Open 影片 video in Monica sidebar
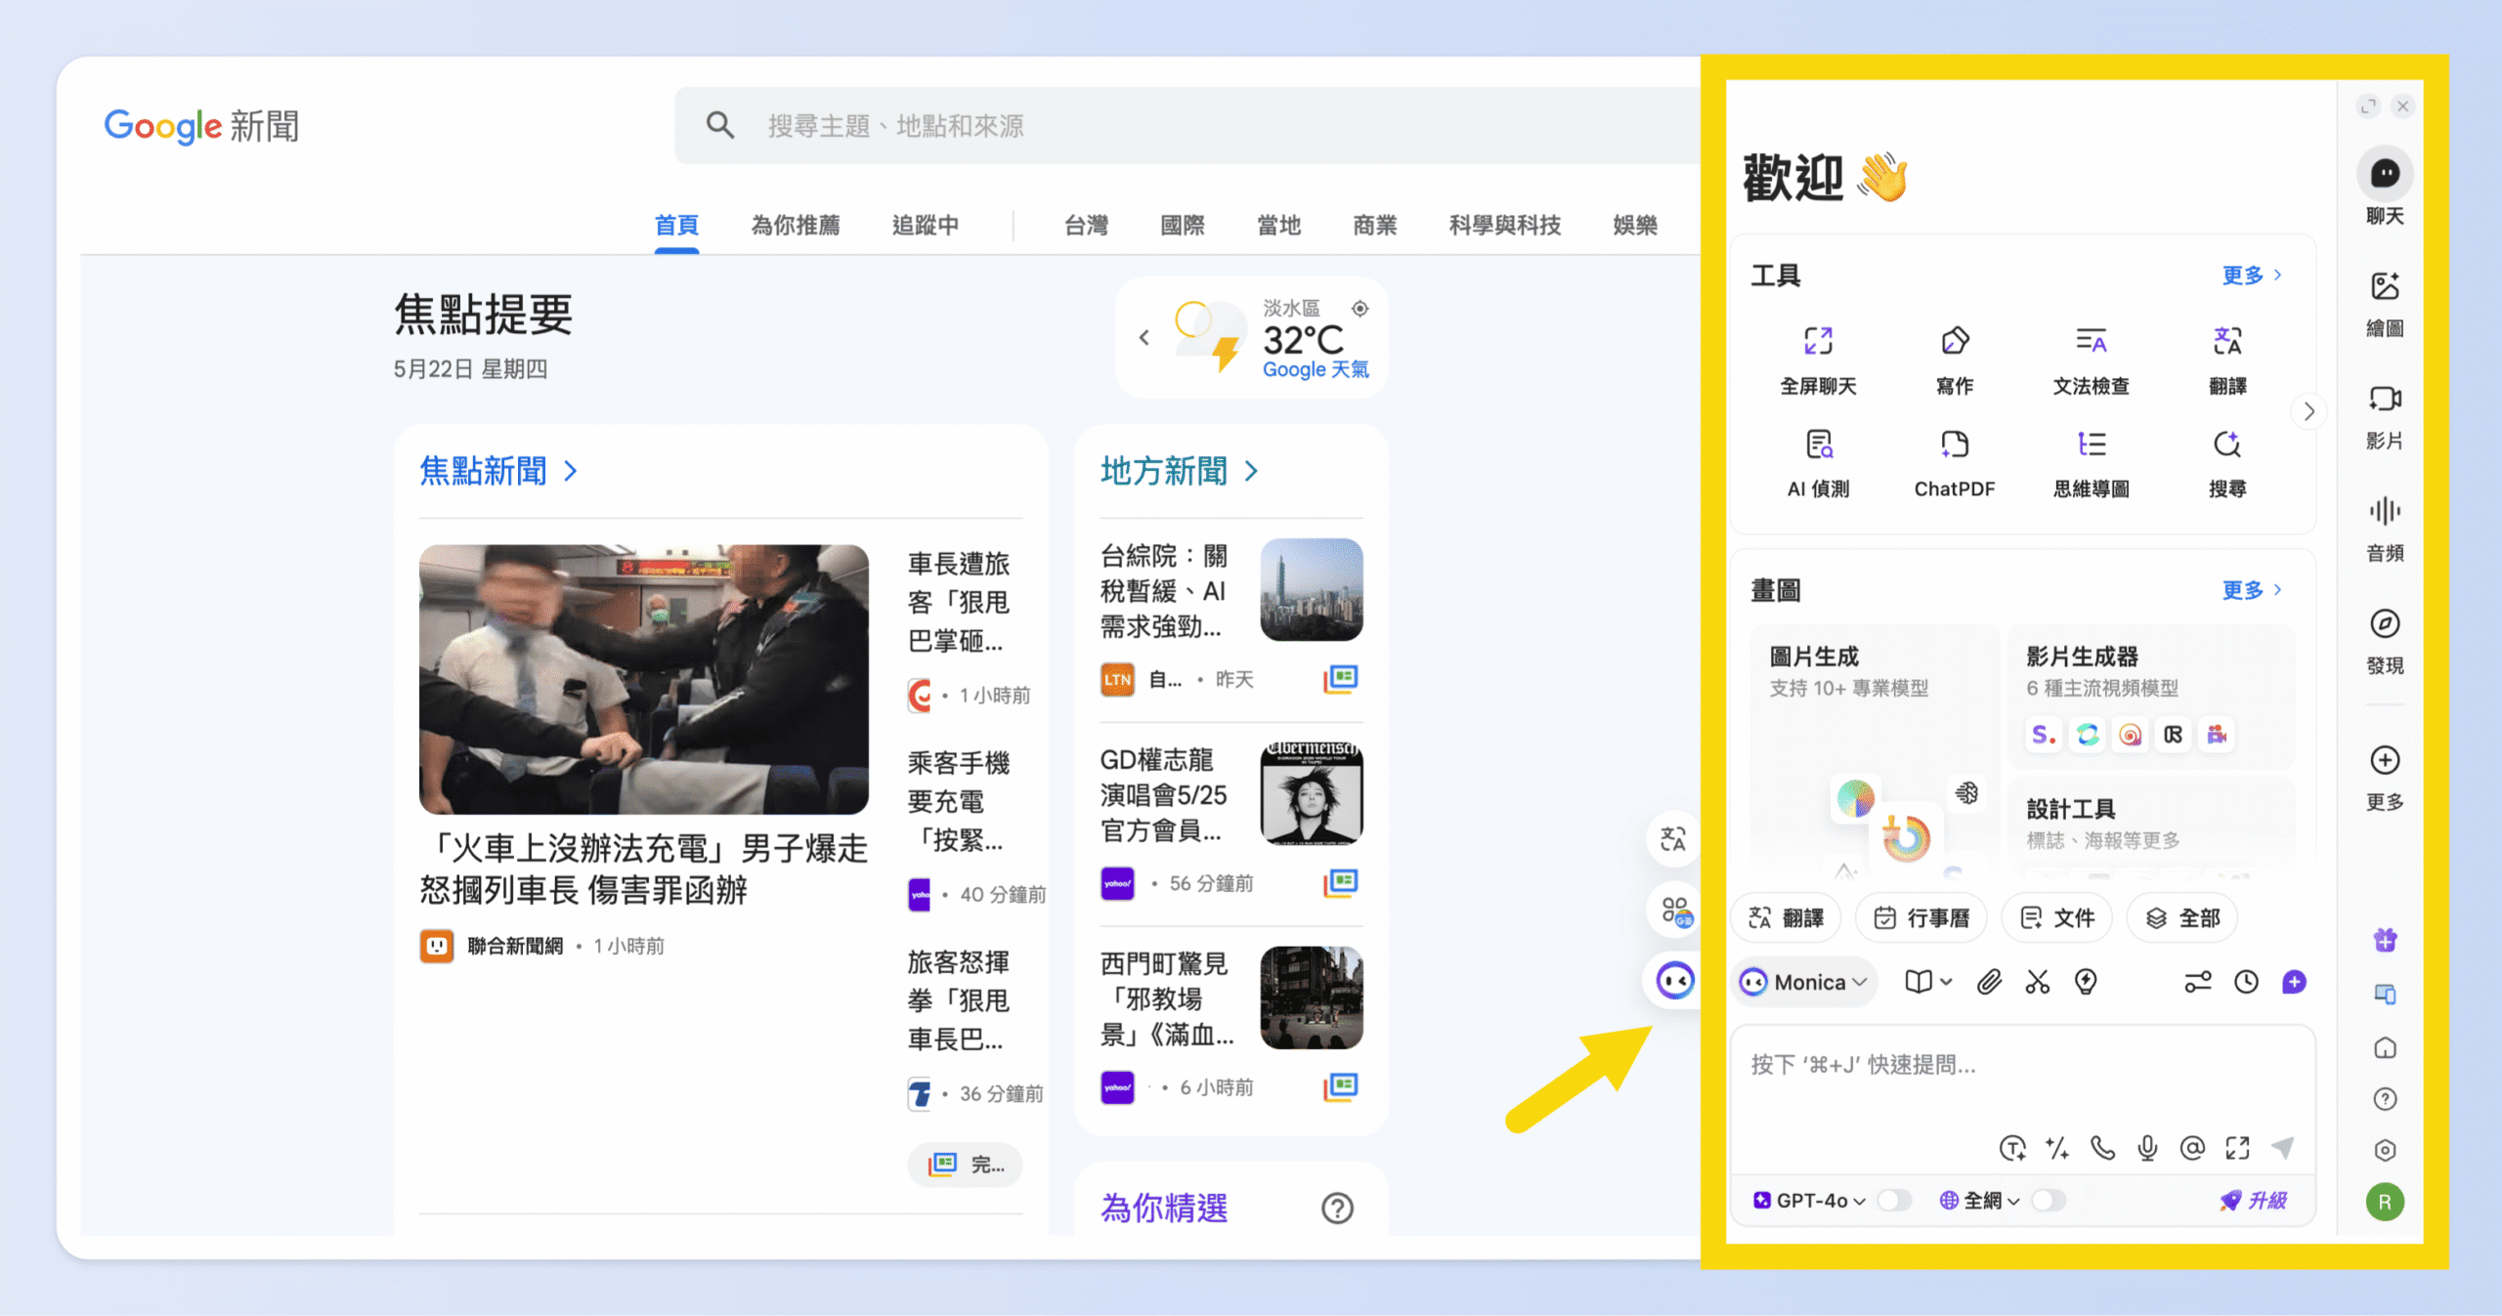The image size is (2502, 1316). point(2385,415)
